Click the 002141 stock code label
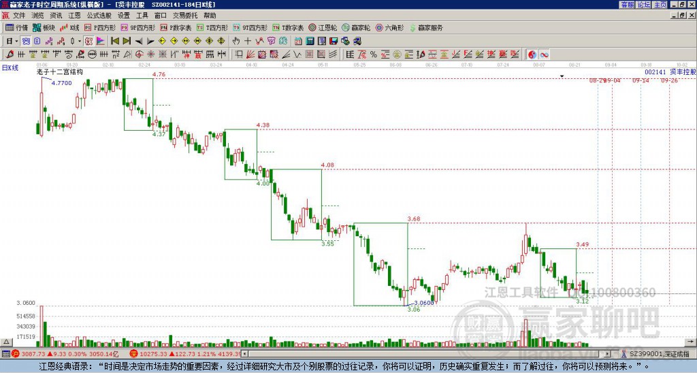 coord(655,71)
